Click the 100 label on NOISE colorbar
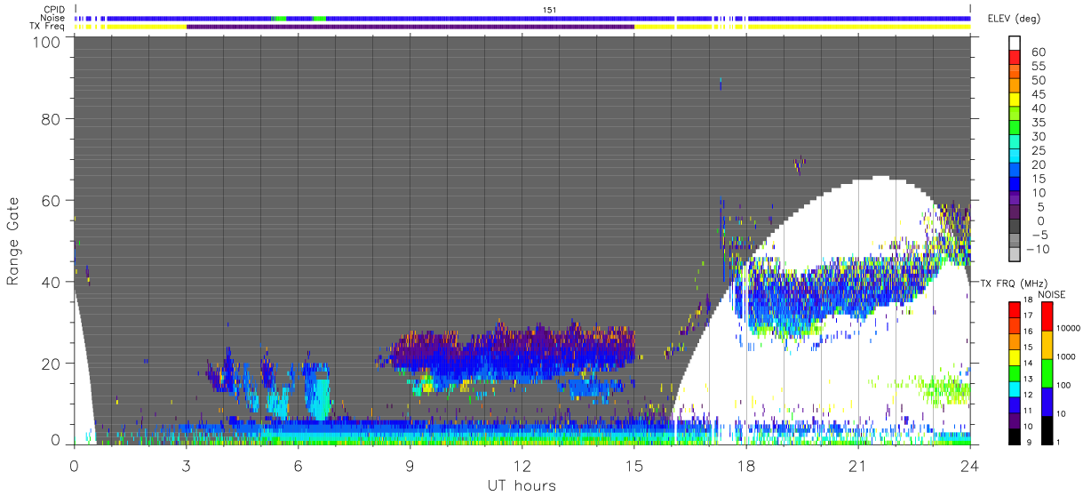Screen dimensions: 1091x504 [x=1064, y=386]
